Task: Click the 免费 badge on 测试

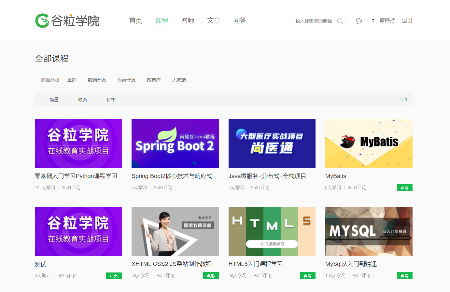Action: tap(114, 276)
